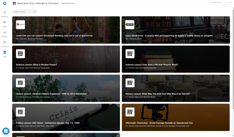This screenshot has height=137, width=234.
Task: Open the Bookmark Reading charity booth
Action: click(x=66, y=30)
